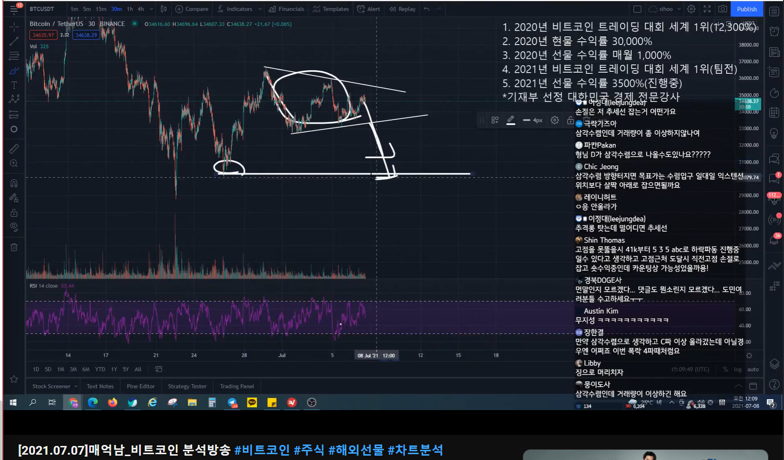Click the Compare symbol button
Viewport: 784px width, 460px height.
coord(192,9)
